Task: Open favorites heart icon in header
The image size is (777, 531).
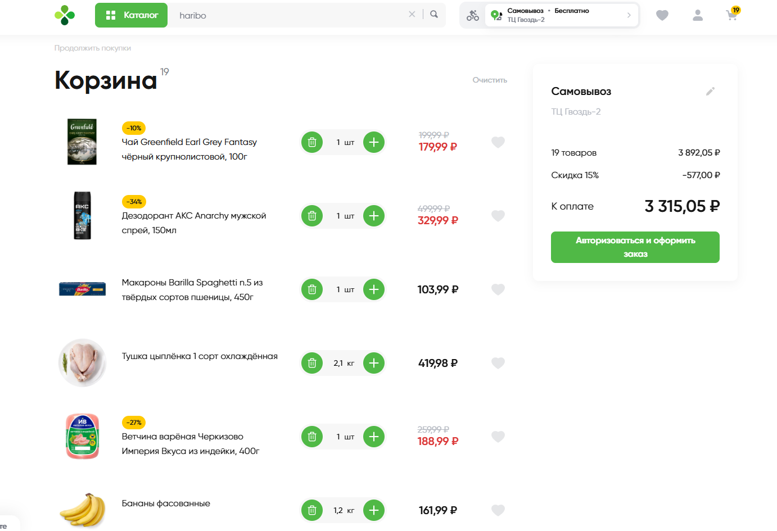Action: (x=662, y=15)
